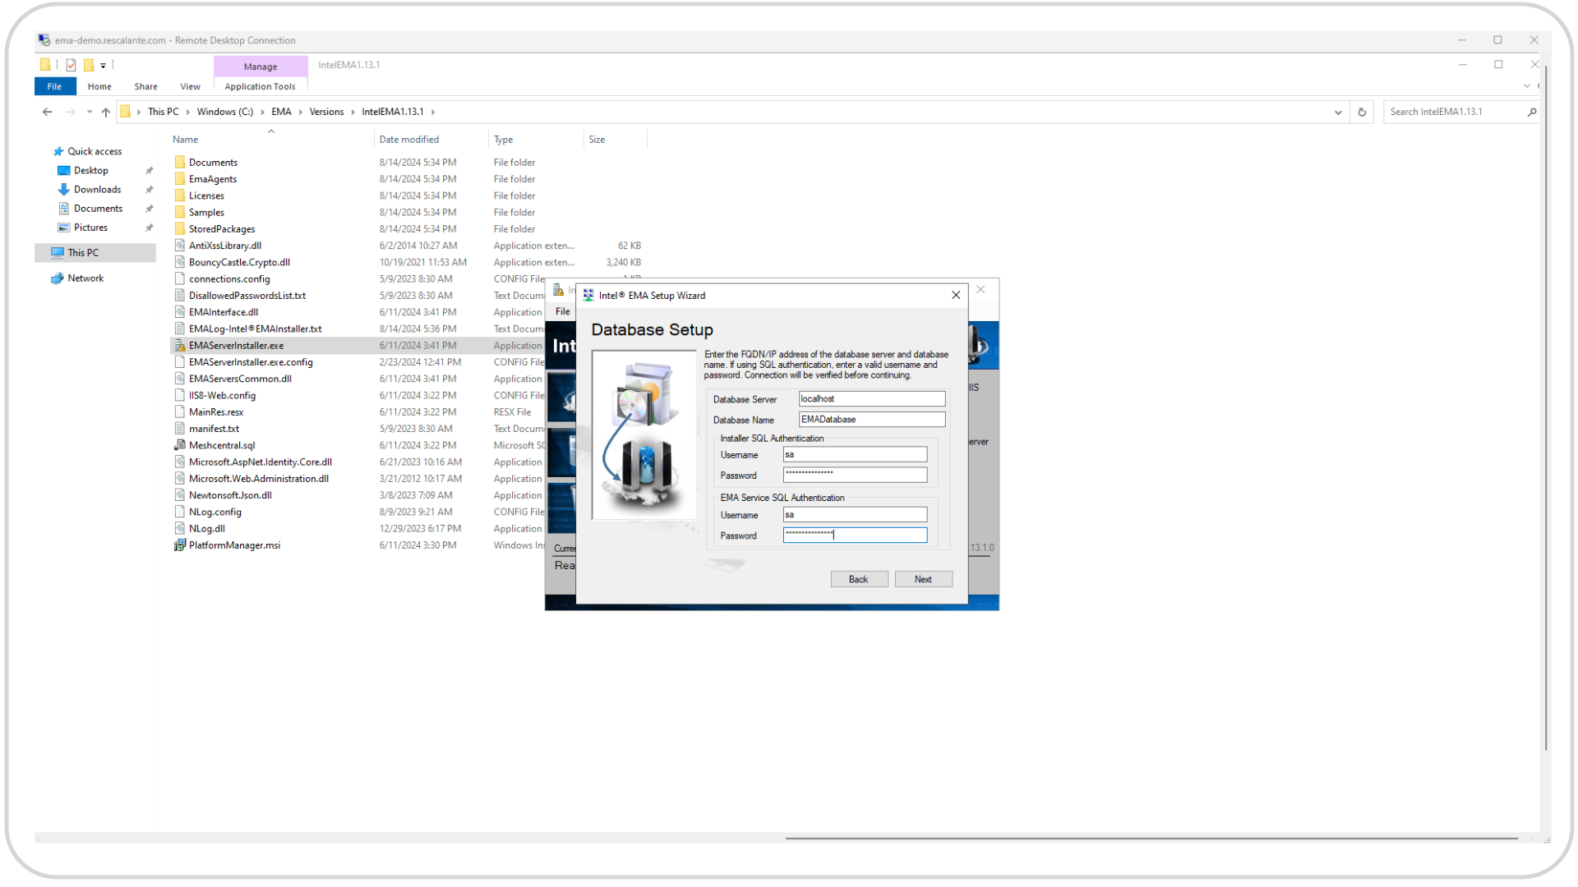Open the Share ribbon tab
Image resolution: width=1578 pixels, height=887 pixels.
(x=145, y=86)
